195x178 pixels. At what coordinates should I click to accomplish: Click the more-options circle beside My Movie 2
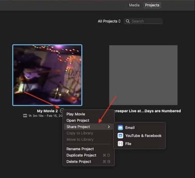click(x=62, y=111)
